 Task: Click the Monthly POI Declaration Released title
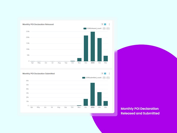click(38, 24)
